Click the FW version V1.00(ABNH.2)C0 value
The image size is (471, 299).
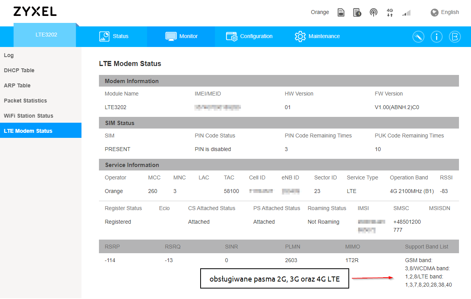[397, 107]
